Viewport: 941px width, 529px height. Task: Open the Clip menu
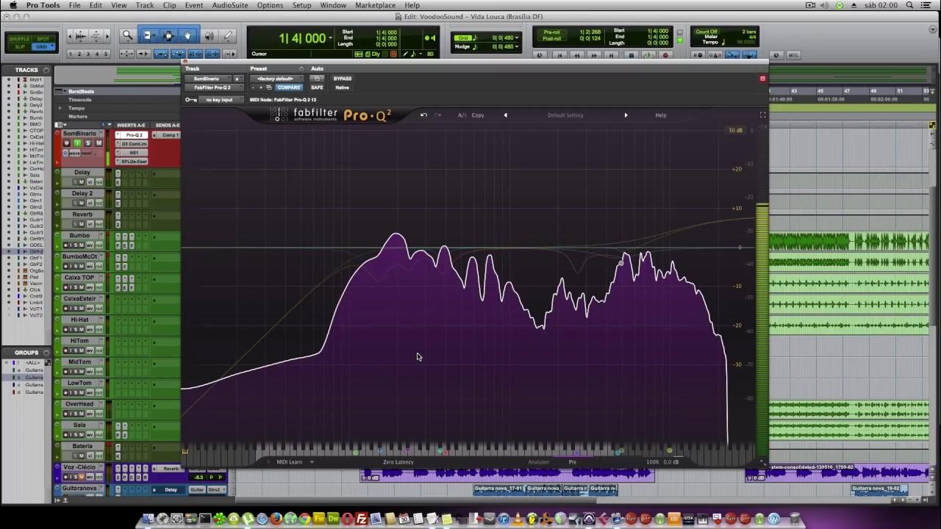point(170,5)
